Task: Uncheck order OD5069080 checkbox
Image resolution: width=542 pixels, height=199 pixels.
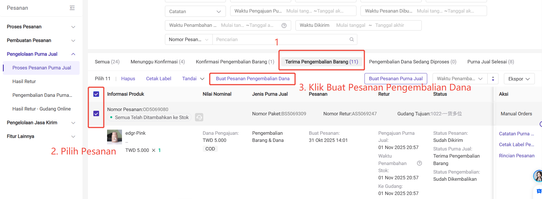Action: [x=96, y=114]
